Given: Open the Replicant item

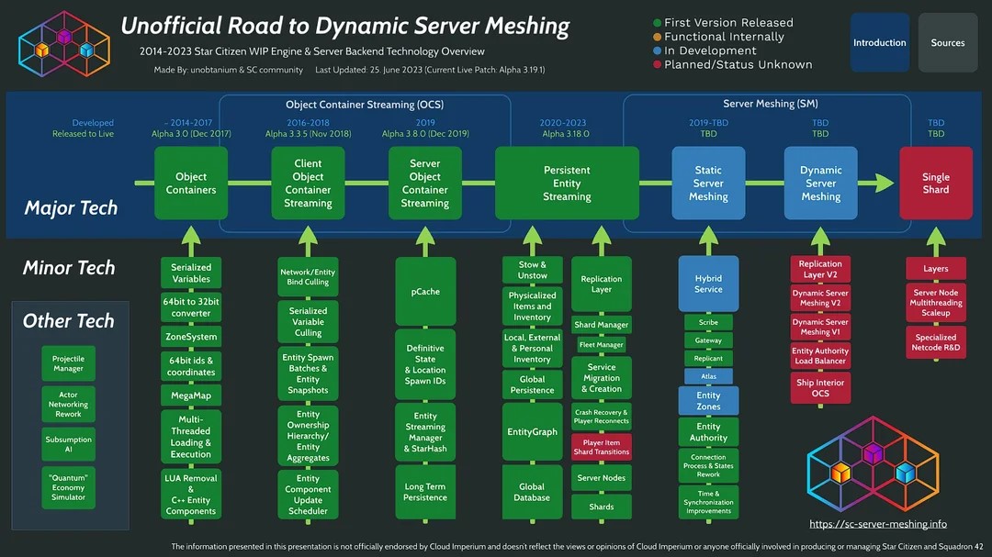Looking at the screenshot, I should tap(708, 358).
